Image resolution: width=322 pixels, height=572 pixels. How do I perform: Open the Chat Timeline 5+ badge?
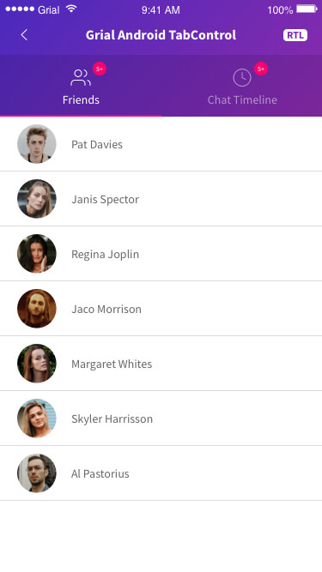(261, 69)
